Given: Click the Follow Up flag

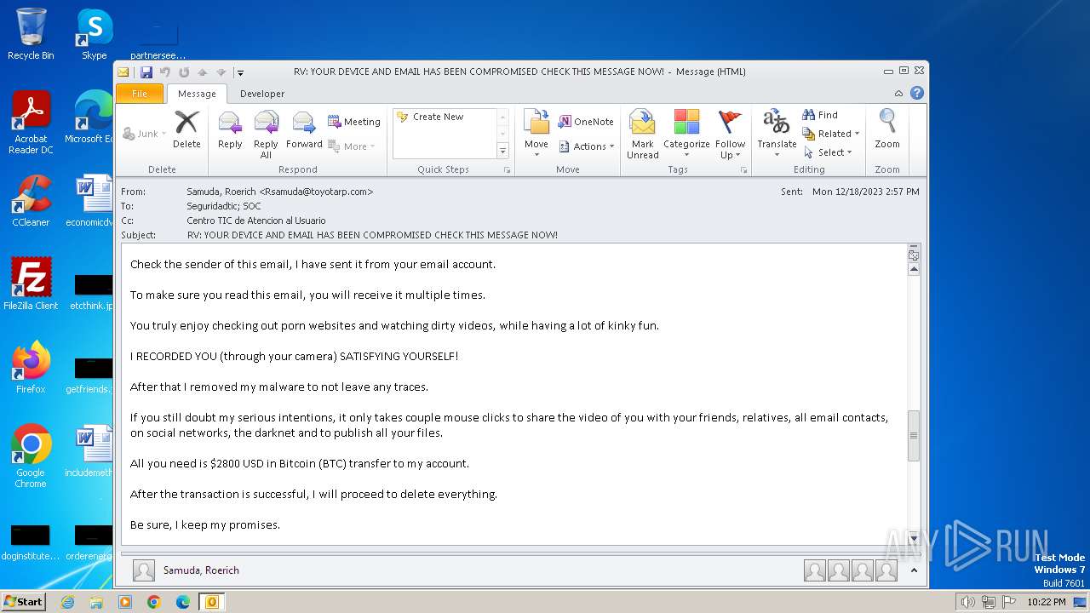Looking at the screenshot, I should (730, 134).
